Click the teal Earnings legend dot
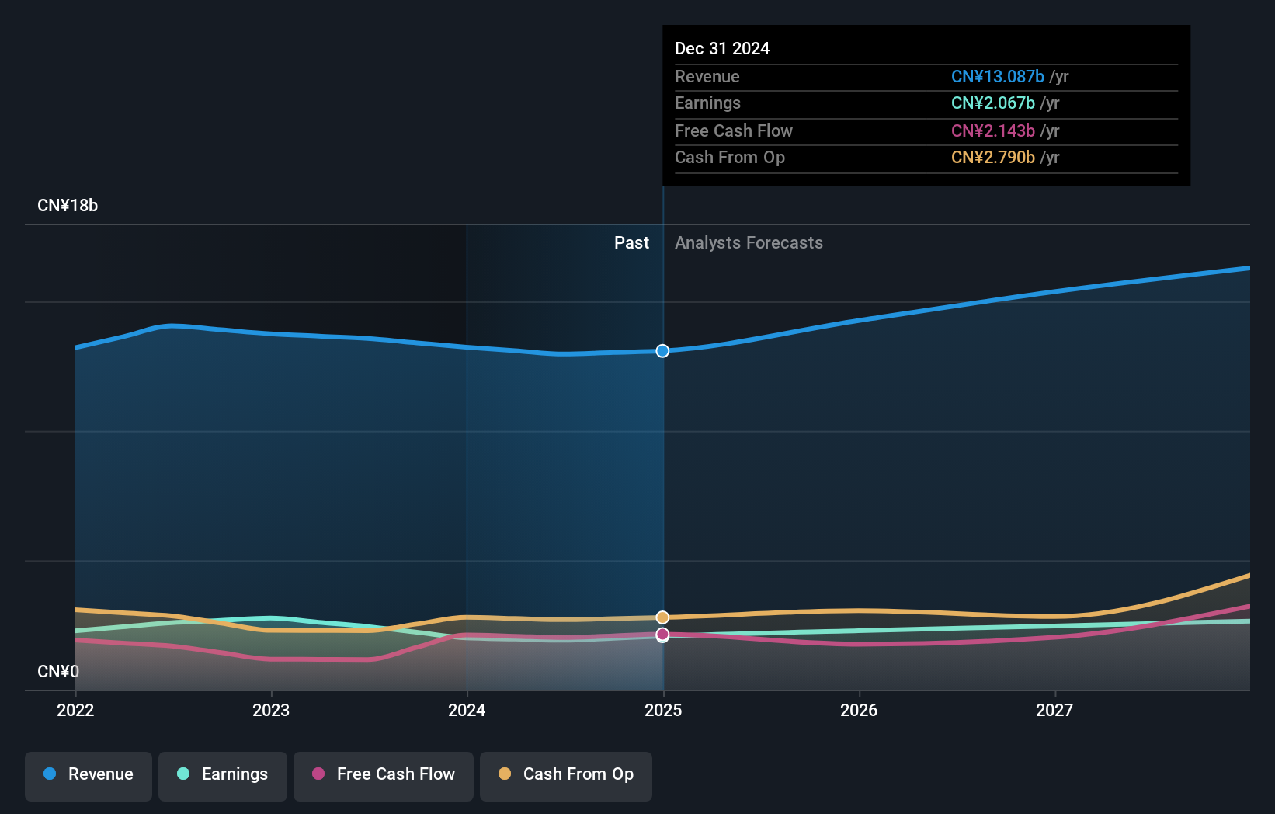The image size is (1275, 814). pos(182,774)
